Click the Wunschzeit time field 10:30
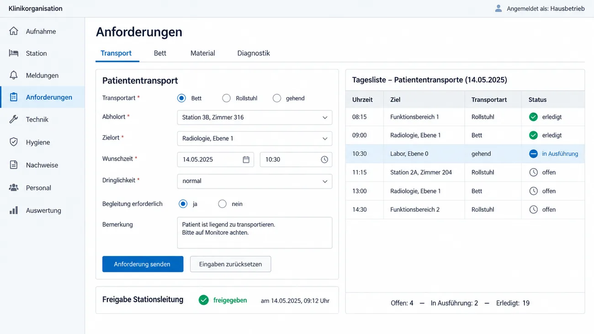 (x=296, y=159)
